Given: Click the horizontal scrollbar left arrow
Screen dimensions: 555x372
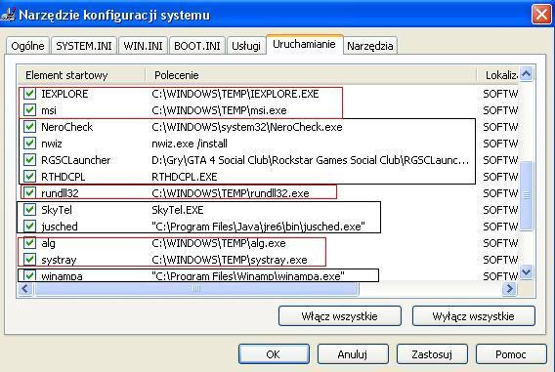Looking at the screenshot, I should point(25,289).
